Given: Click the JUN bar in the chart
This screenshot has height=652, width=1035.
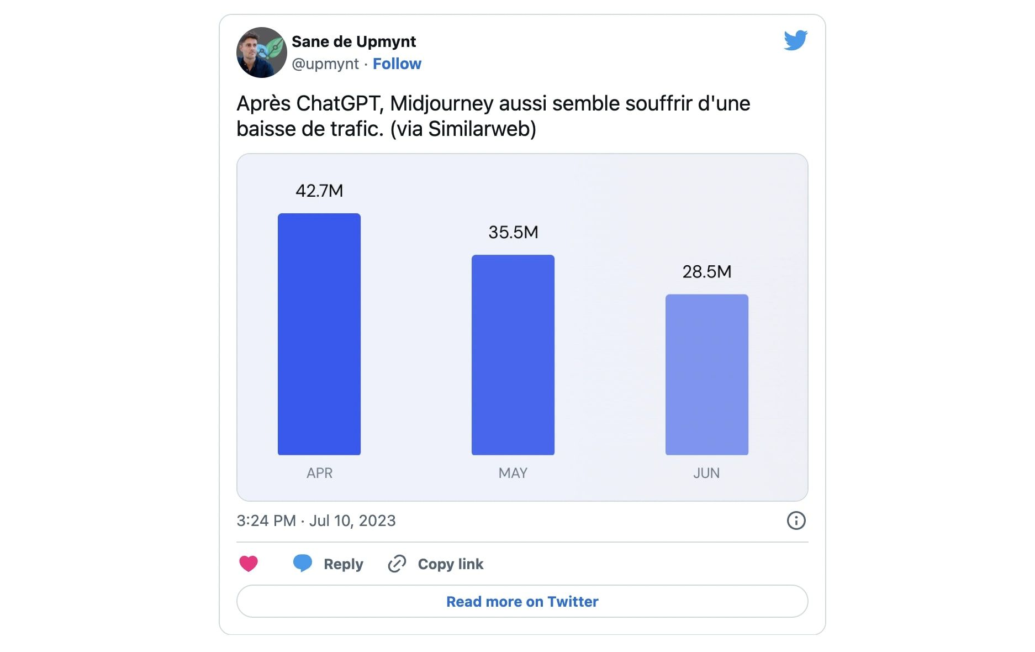Looking at the screenshot, I should coord(707,375).
